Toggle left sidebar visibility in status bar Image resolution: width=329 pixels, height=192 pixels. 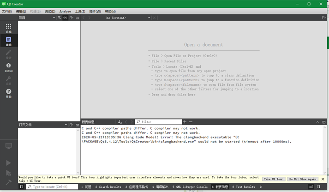point(21,186)
